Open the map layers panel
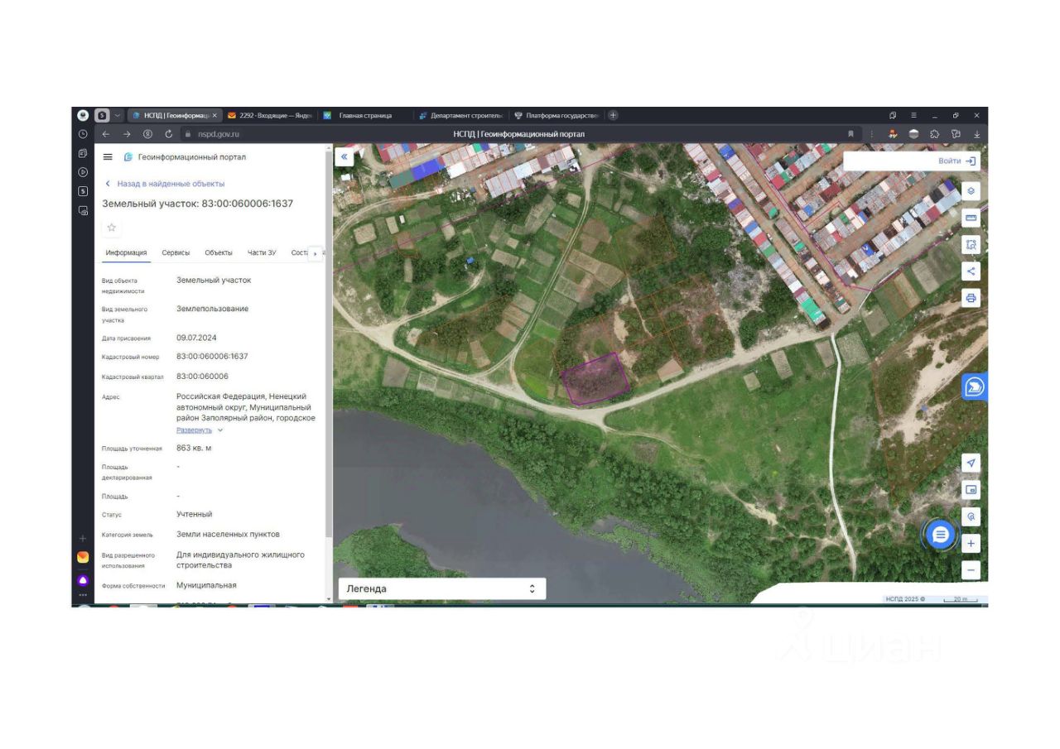The width and height of the screenshot is (1060, 749). [x=971, y=191]
